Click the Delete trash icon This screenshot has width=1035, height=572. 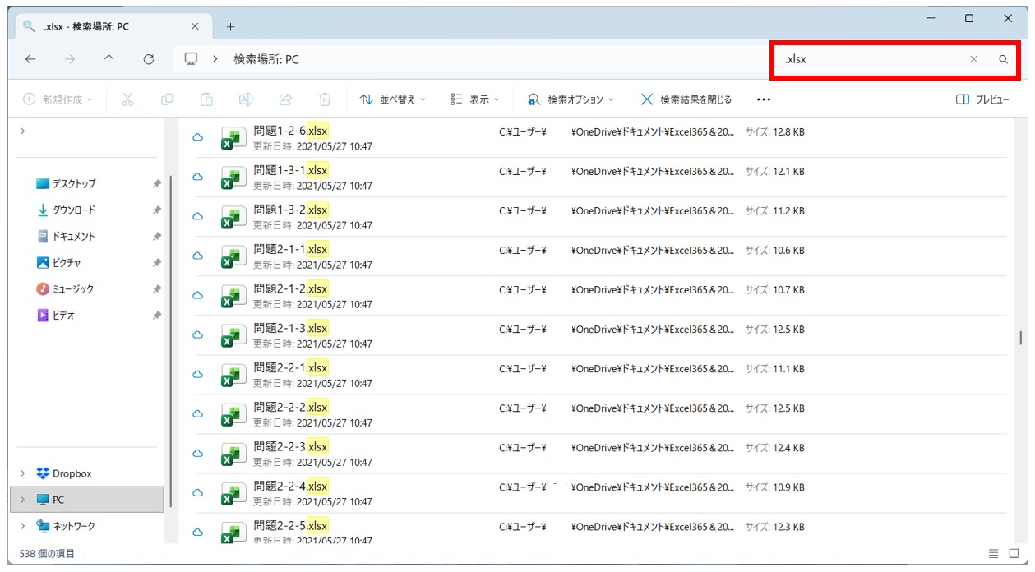point(325,99)
